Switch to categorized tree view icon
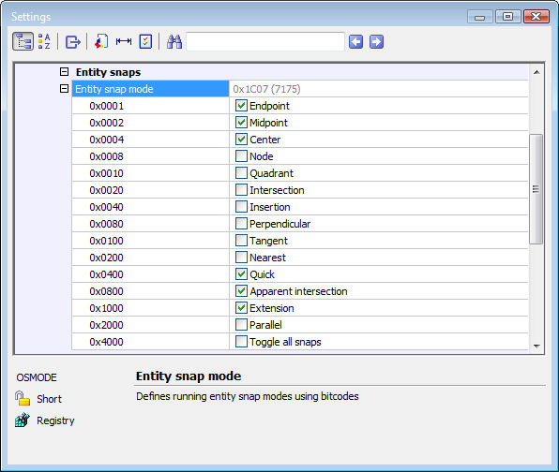Viewport: 559px width, 472px height. [23, 41]
